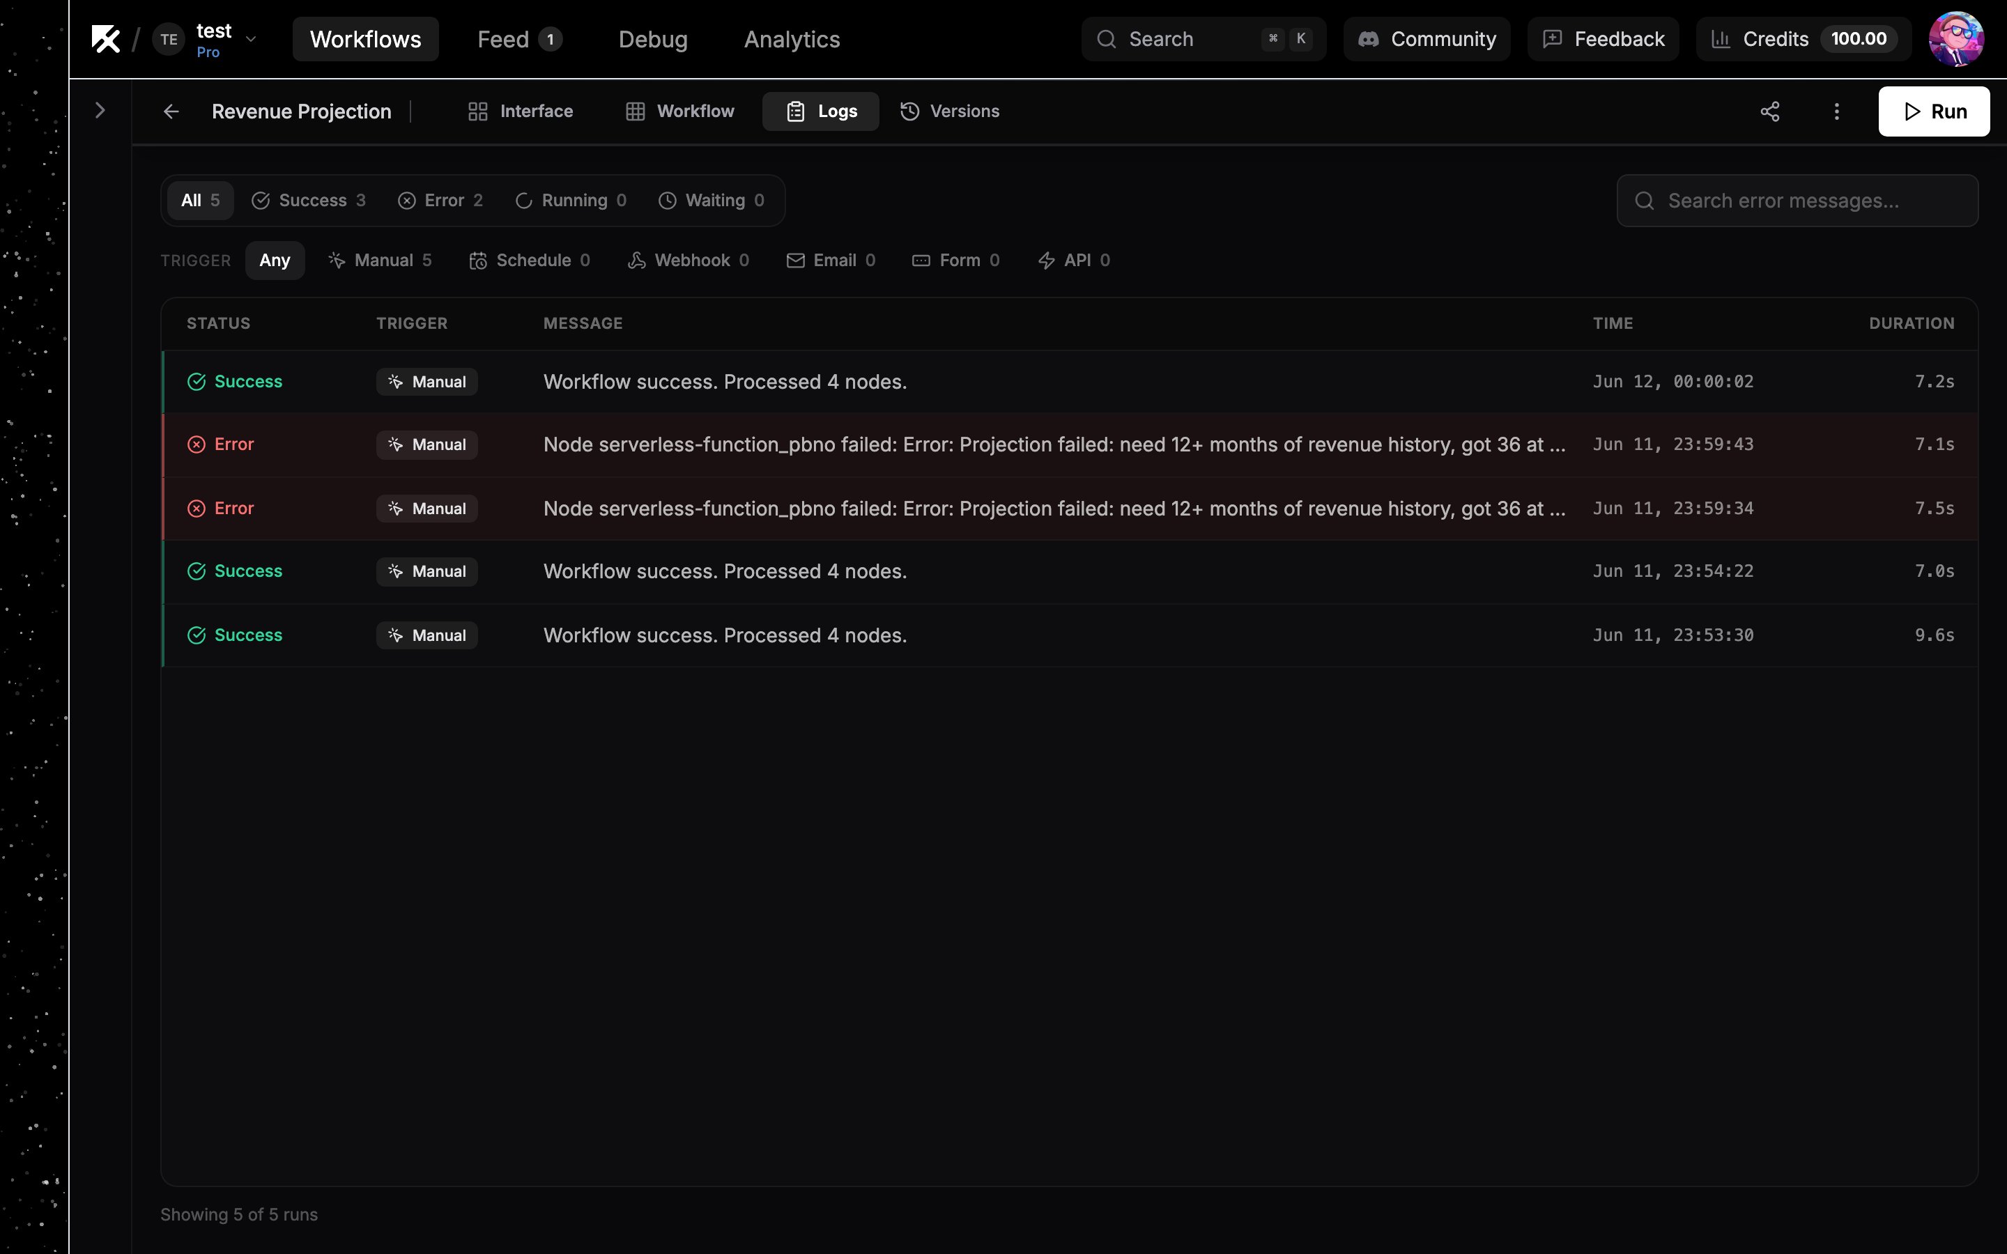Click the TE workspace avatar
The height and width of the screenshot is (1254, 2007).
(x=169, y=39)
